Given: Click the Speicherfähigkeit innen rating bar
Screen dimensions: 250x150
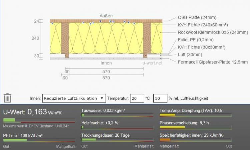Looking at the screenshot, I should coord(196,140).
